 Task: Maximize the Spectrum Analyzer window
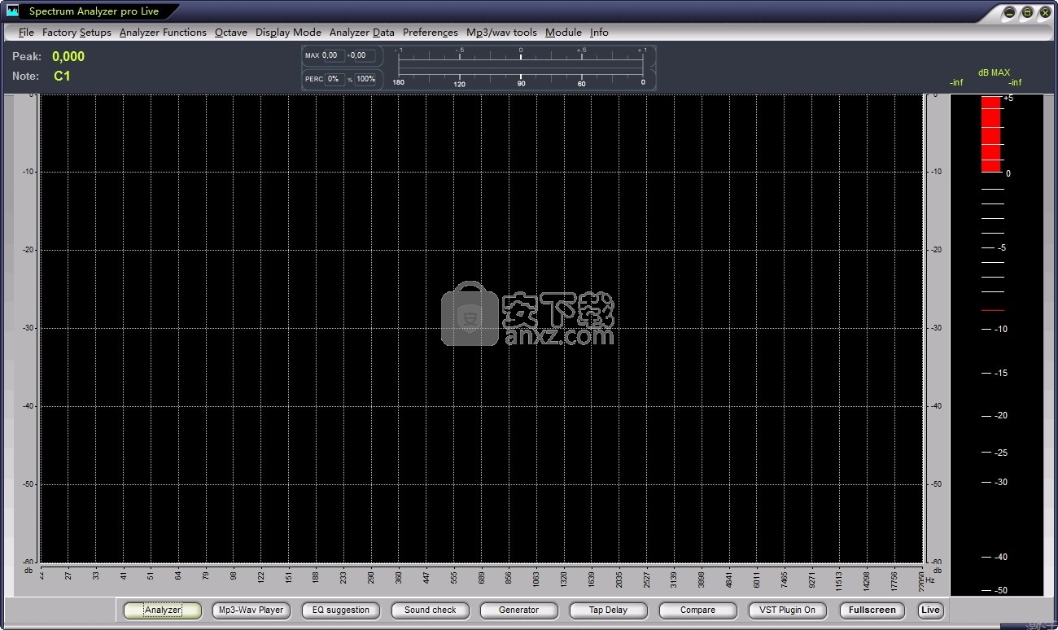(1028, 12)
